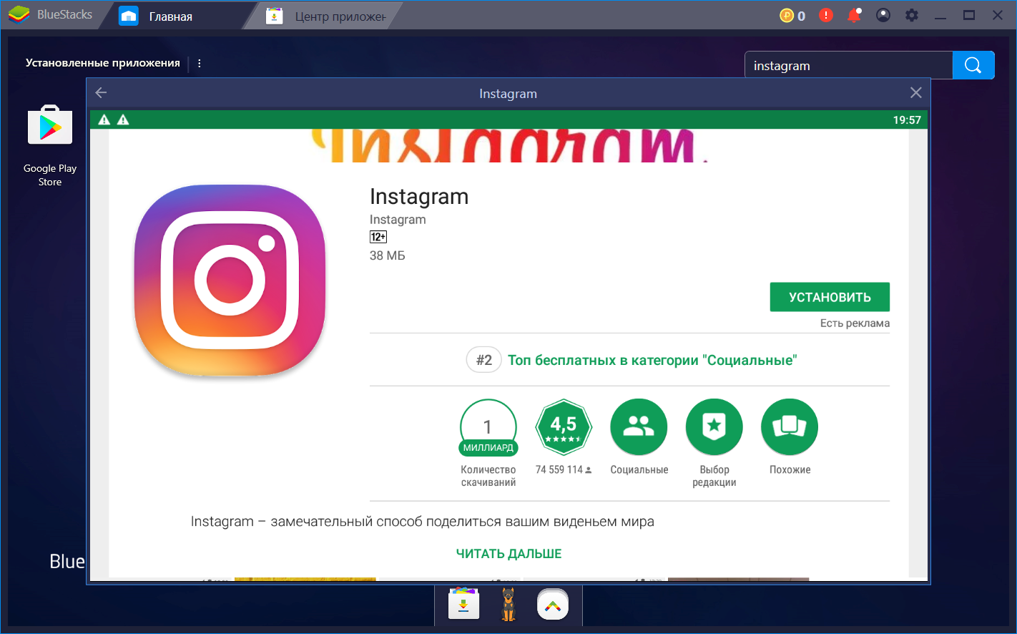Open the white-and-colored triangle dock icon
The width and height of the screenshot is (1017, 634).
point(553,605)
